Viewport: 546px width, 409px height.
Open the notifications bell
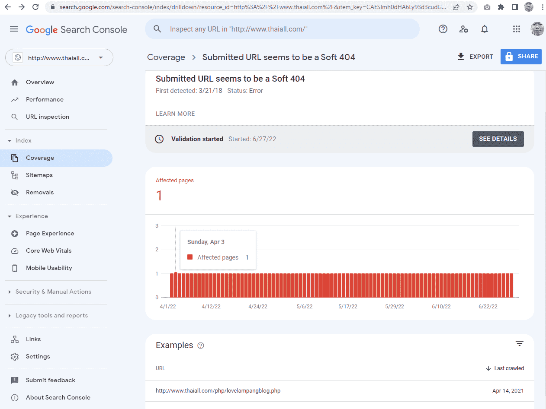(485, 29)
